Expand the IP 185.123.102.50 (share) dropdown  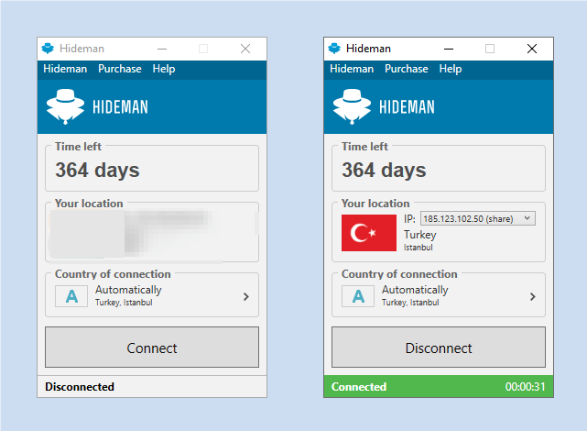[x=478, y=218]
